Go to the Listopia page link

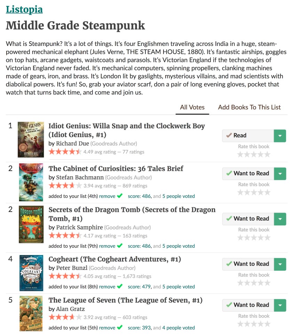coord(24,9)
